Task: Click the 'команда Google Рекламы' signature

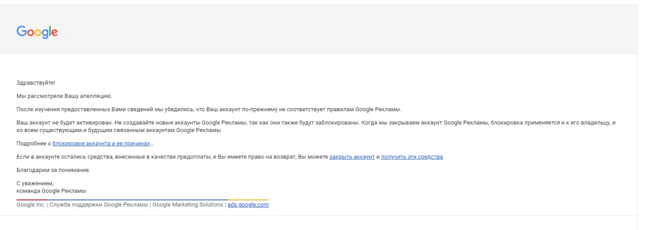Action: pos(51,191)
